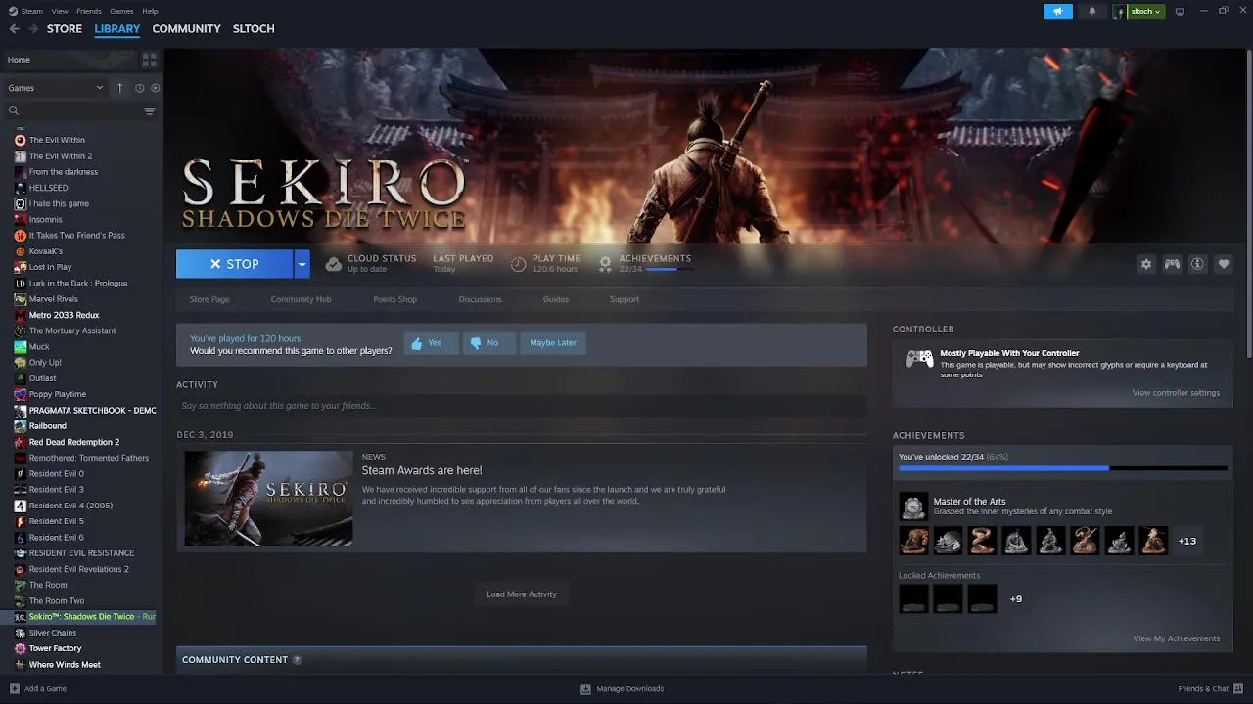The image size is (1253, 704).
Task: Click the Friends & Chat icon
Action: tap(1237, 689)
